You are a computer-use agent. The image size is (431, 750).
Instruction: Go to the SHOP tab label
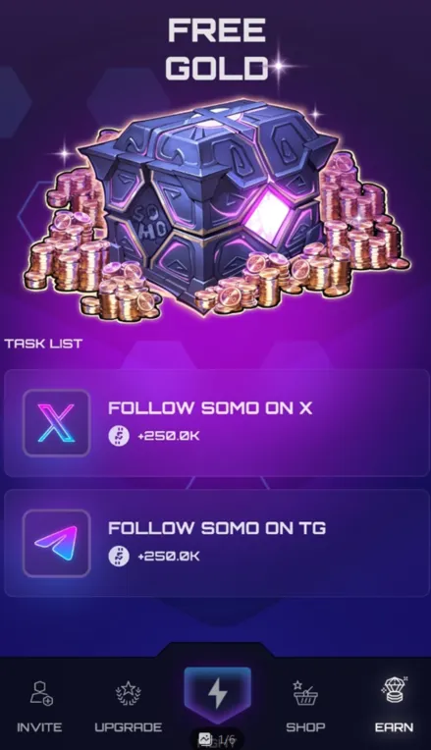[305, 727]
